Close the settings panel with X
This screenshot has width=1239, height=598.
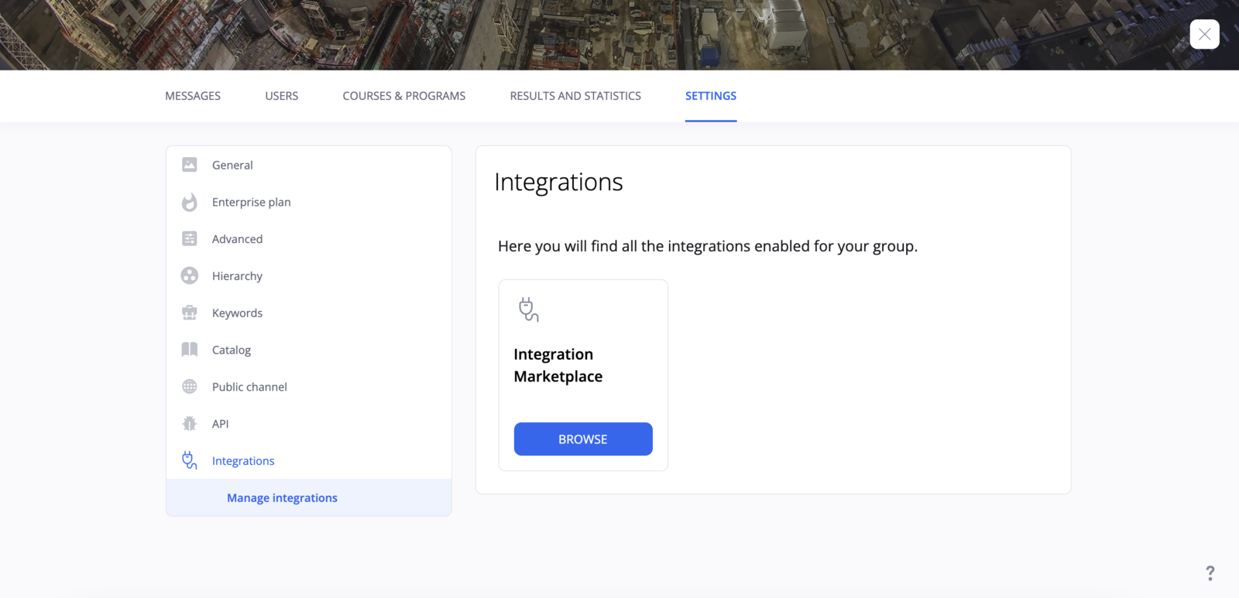point(1204,34)
